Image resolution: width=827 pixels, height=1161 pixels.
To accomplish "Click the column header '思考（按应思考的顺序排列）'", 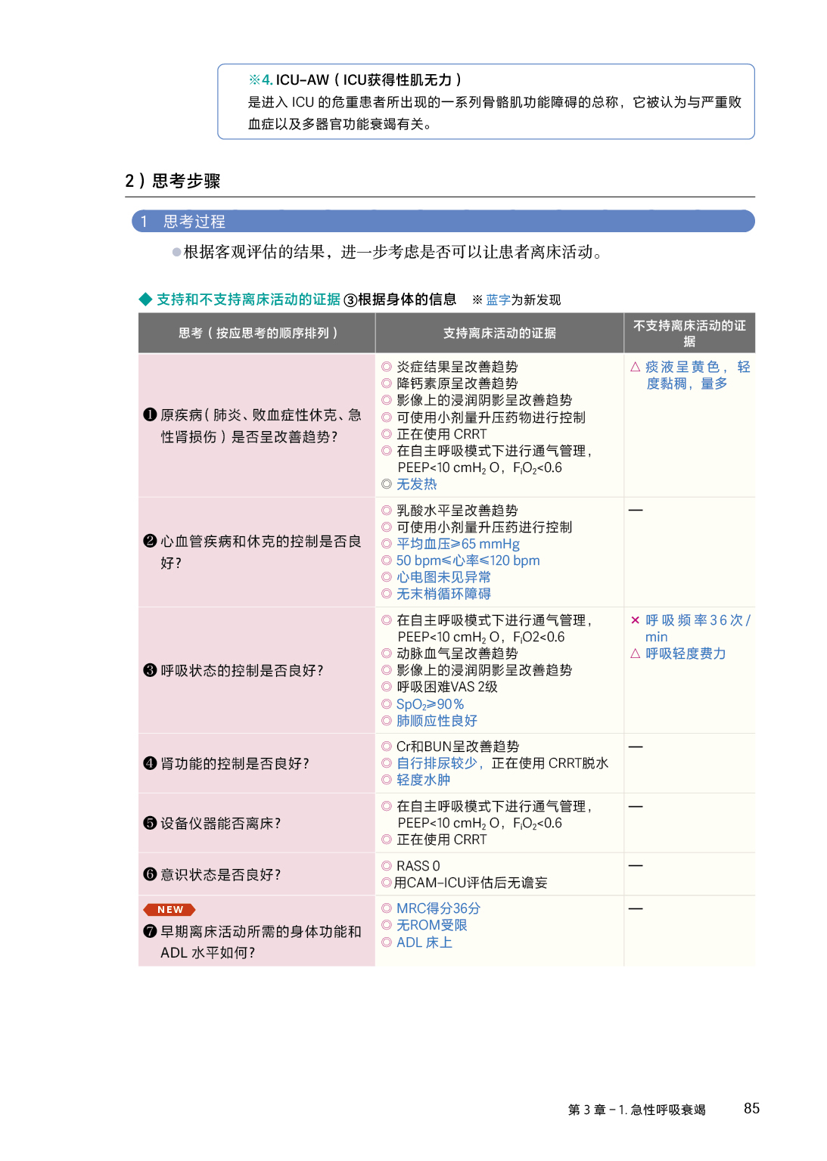I will click(x=257, y=333).
